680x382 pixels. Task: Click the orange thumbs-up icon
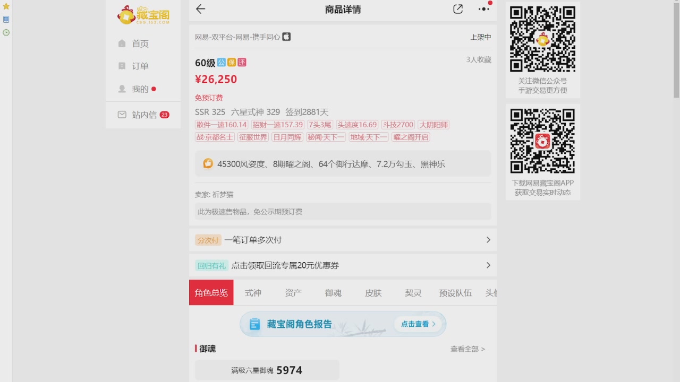click(x=208, y=163)
